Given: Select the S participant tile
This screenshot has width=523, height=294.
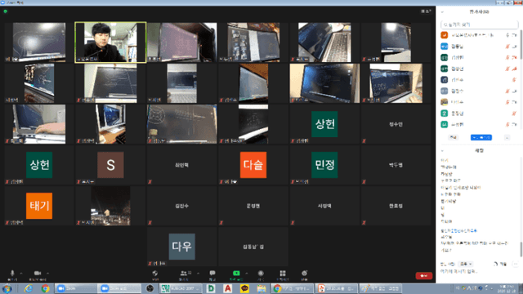Looking at the screenshot, I should (110, 165).
